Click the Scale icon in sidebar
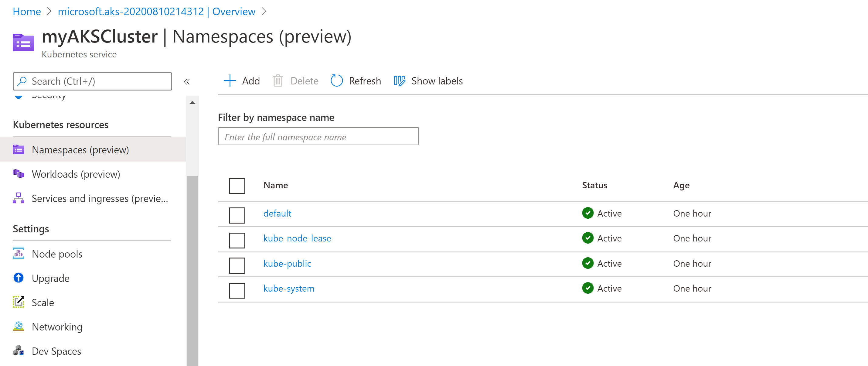This screenshot has height=366, width=868. coord(19,302)
